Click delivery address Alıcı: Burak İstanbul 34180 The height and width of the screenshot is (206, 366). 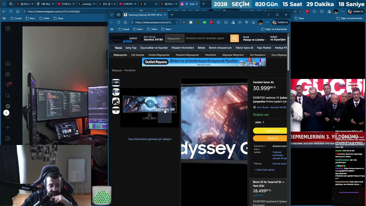tap(152, 38)
